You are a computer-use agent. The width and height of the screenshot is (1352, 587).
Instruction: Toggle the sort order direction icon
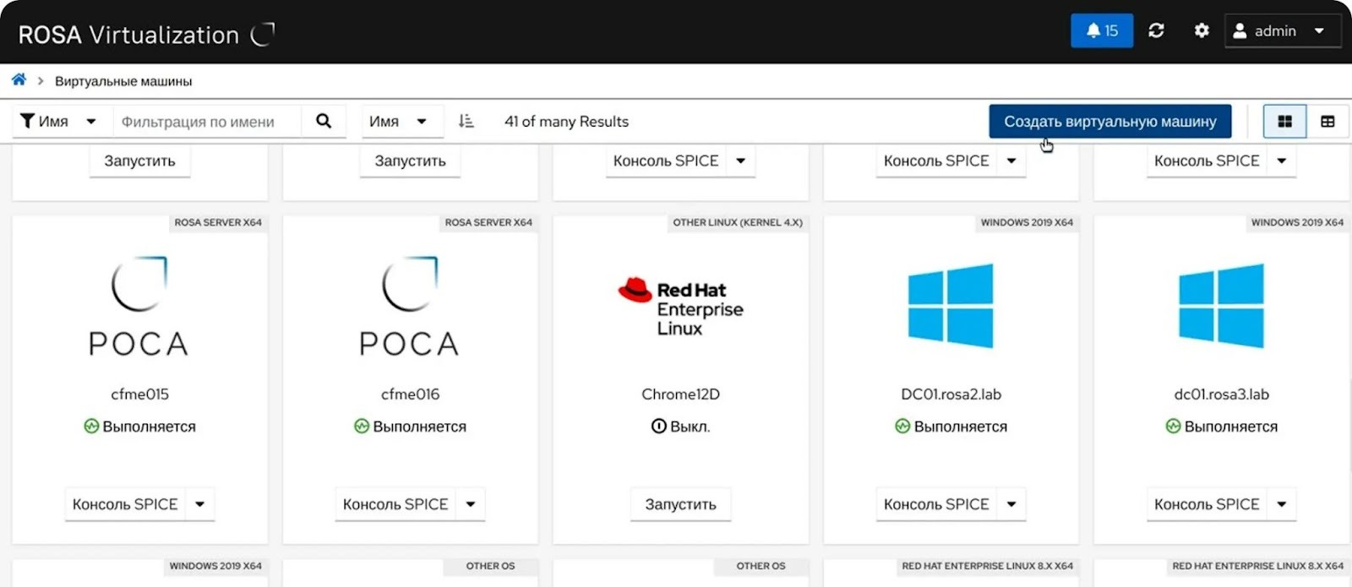pos(466,122)
